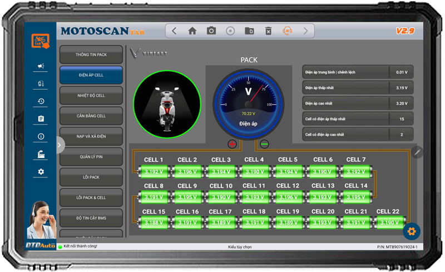The image size is (445, 272).
Task: Click the VinFast logo
Action: coord(149,53)
